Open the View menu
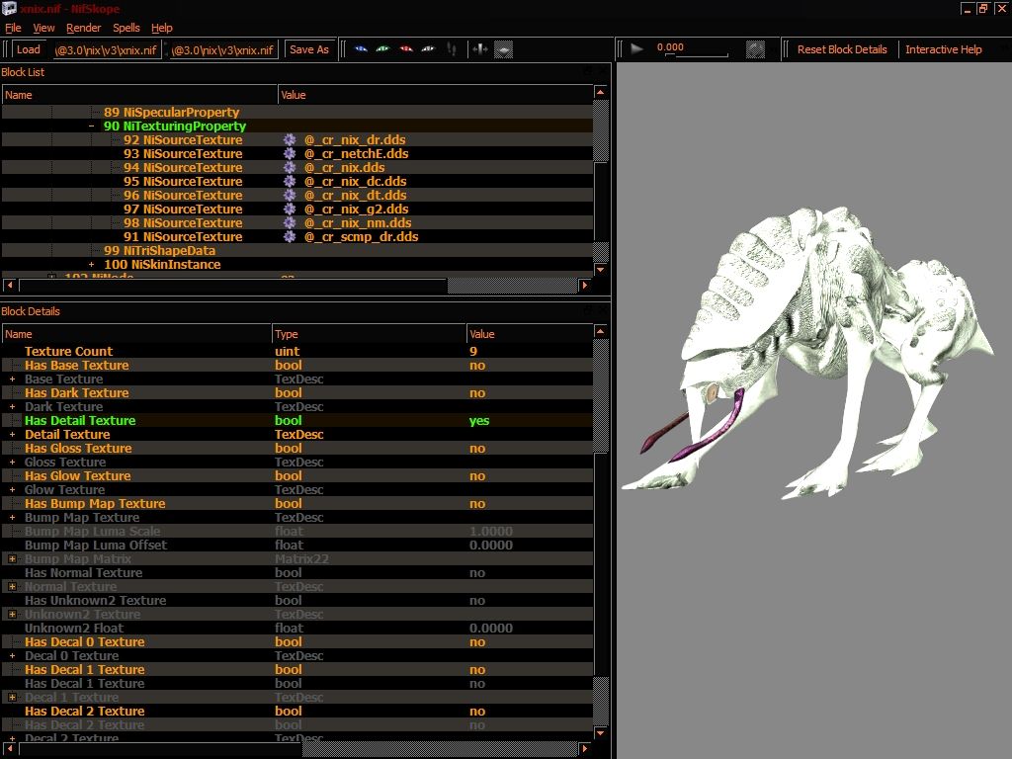The height and width of the screenshot is (759, 1012). coord(43,28)
